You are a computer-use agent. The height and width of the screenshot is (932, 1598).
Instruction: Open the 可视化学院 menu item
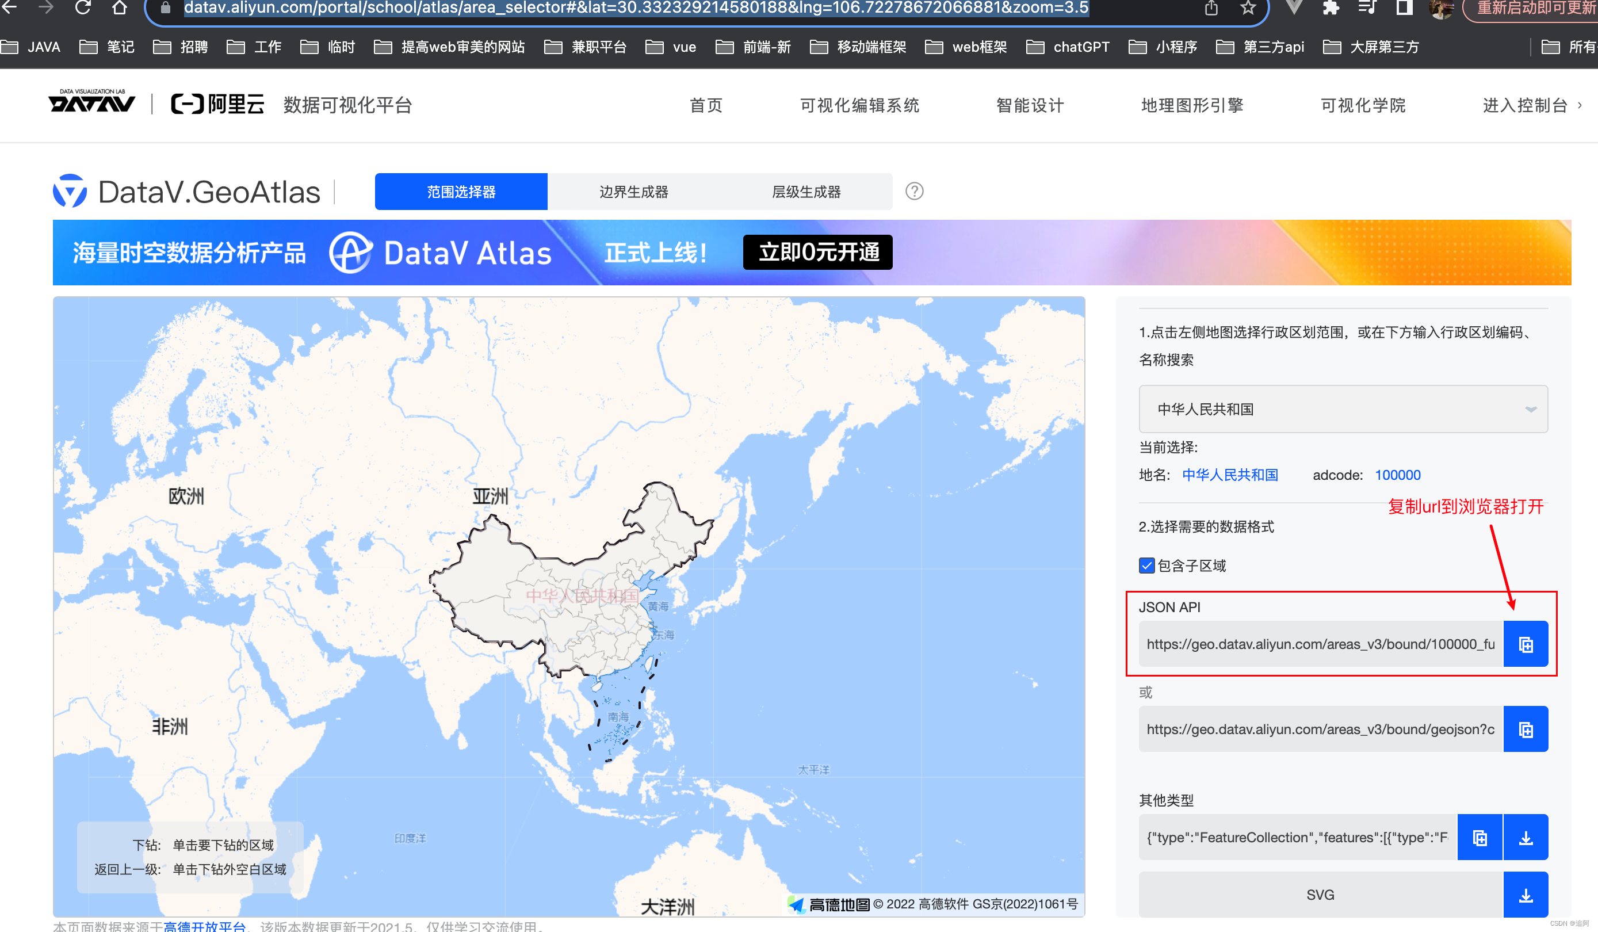tap(1363, 105)
